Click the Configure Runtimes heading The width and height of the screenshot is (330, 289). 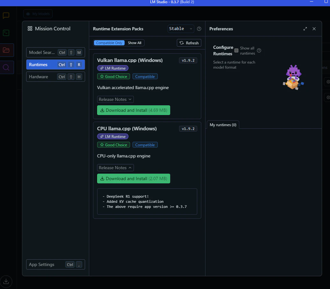pos(223,50)
